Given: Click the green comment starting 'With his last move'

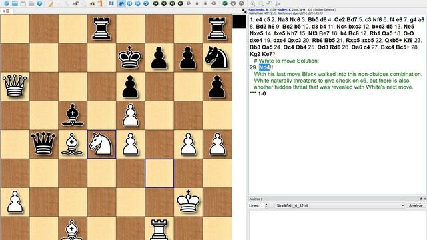Looking at the screenshot, I should coord(338,81).
